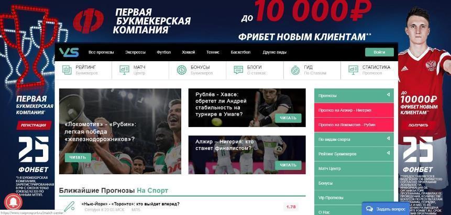The width and height of the screenshot is (451, 215).
Task: Select the Бонусы coin icon
Action: tap(181, 70)
